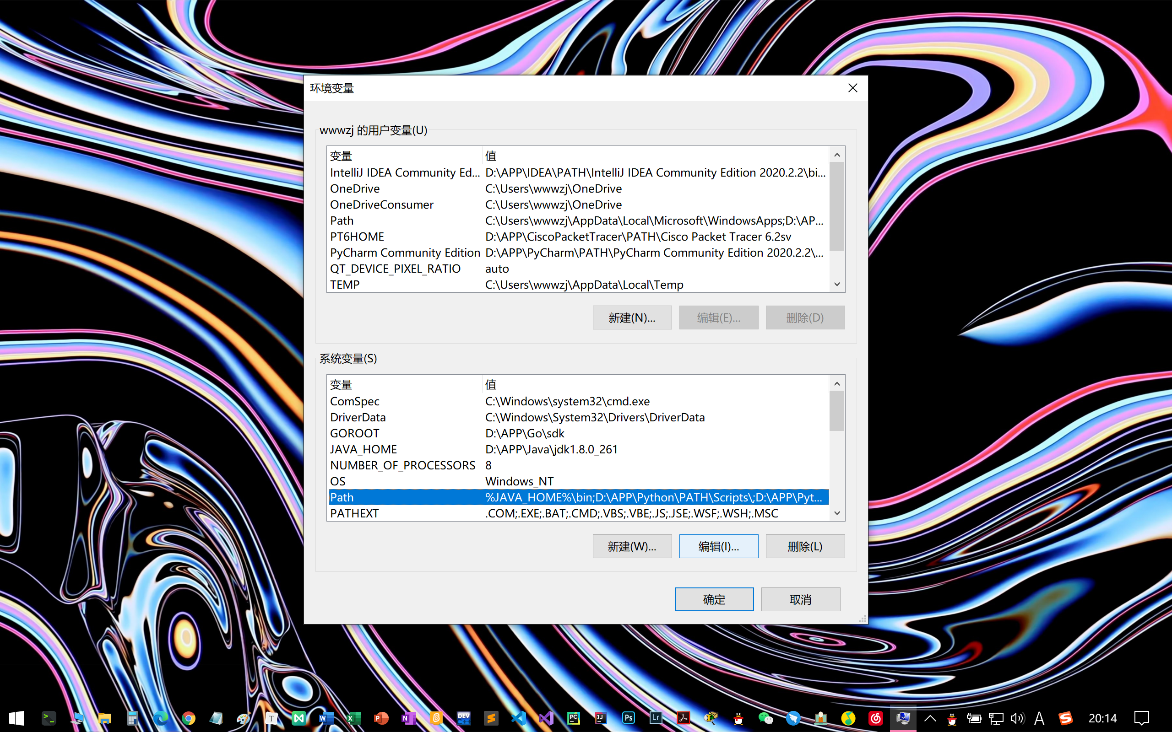Image resolution: width=1172 pixels, height=732 pixels.
Task: Launch Visual Studio Code from taskbar
Action: [518, 718]
